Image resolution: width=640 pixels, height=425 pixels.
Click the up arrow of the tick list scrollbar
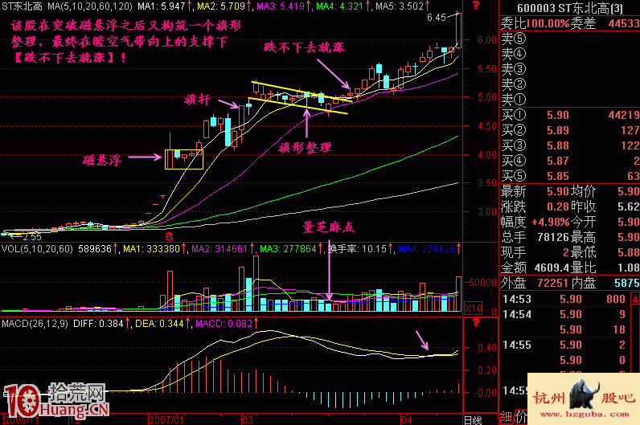[635, 299]
